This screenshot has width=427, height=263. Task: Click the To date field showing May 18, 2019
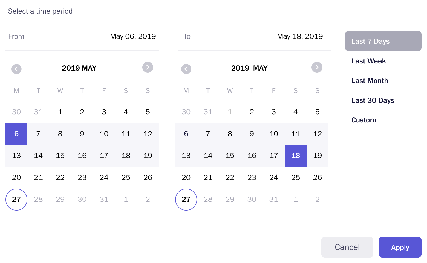(300, 36)
